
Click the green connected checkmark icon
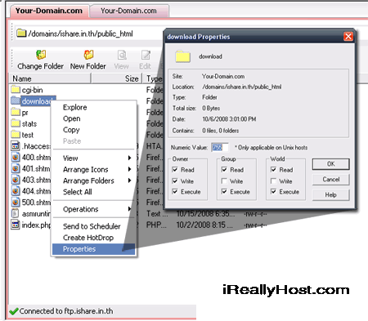pyautogui.click(x=14, y=311)
